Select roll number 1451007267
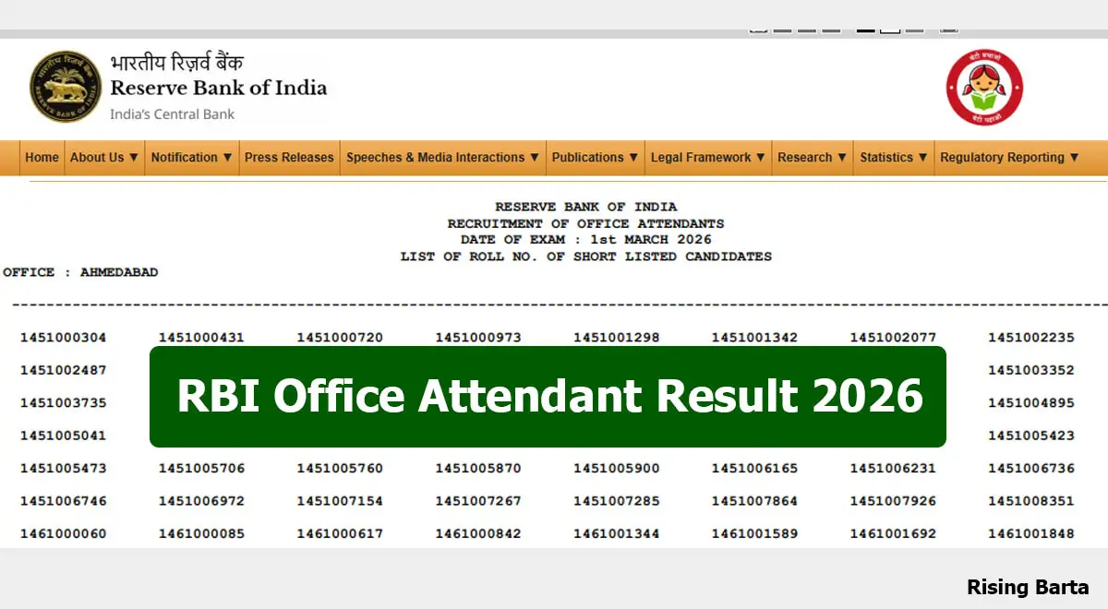1108x609 pixels. click(478, 501)
